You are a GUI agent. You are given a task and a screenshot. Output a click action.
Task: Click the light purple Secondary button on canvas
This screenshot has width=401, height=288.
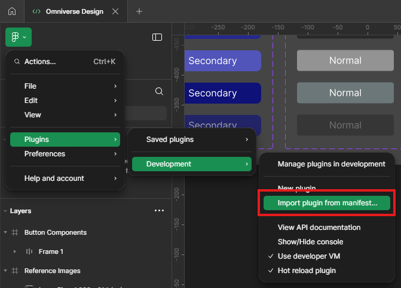click(222, 60)
